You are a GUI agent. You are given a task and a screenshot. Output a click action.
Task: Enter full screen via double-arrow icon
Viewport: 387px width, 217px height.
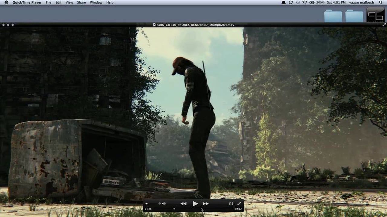239,204
